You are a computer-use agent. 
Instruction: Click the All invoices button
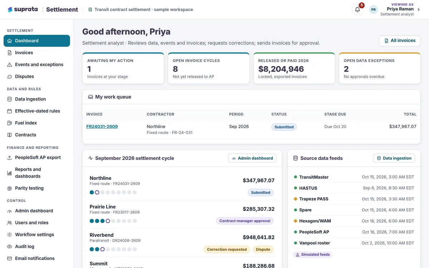[x=400, y=41]
